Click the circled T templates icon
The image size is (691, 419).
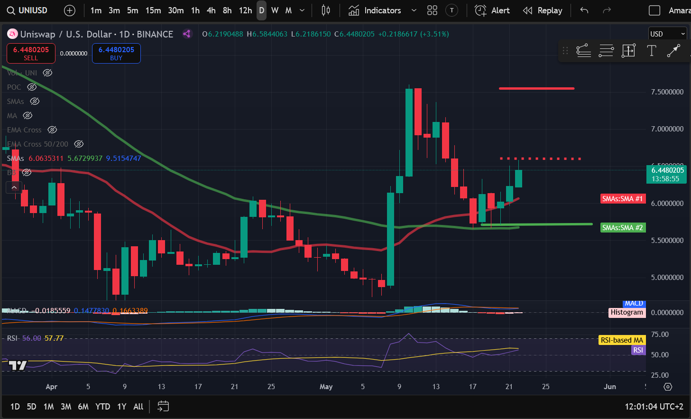click(452, 10)
